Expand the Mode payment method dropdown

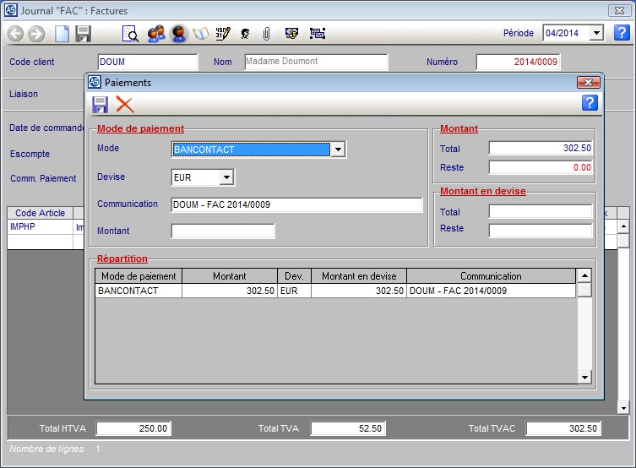(x=338, y=150)
